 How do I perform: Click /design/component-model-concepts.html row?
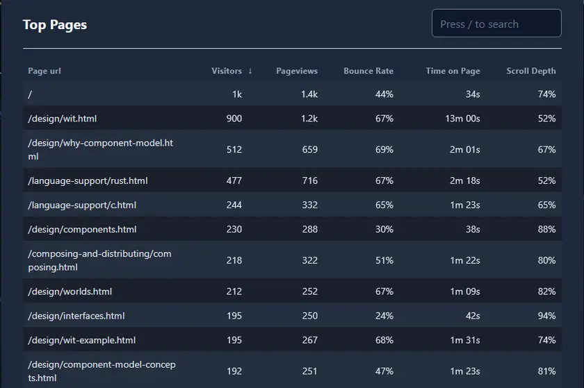click(x=102, y=371)
